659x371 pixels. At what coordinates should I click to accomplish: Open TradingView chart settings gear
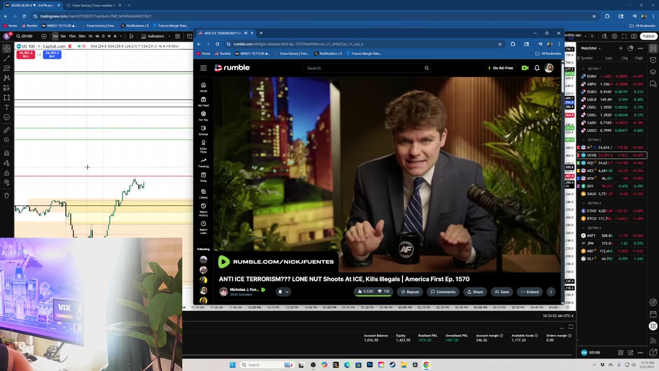point(614,36)
